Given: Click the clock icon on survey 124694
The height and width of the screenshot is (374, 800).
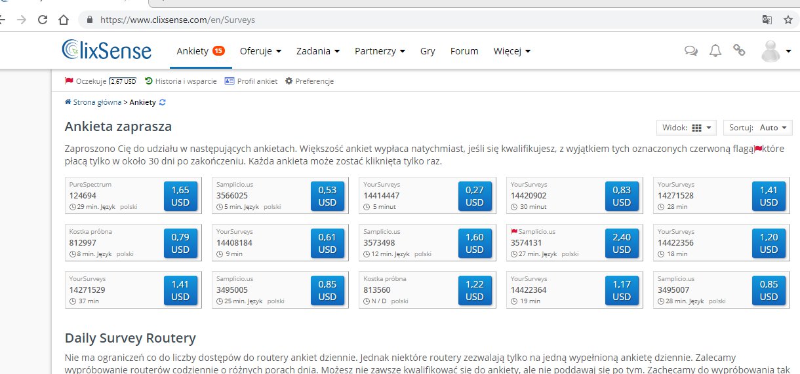Looking at the screenshot, I should (x=72, y=207).
